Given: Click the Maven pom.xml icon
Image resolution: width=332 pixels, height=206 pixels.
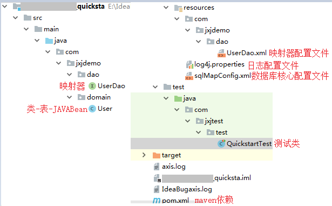Looking at the screenshot, I should (157, 201).
